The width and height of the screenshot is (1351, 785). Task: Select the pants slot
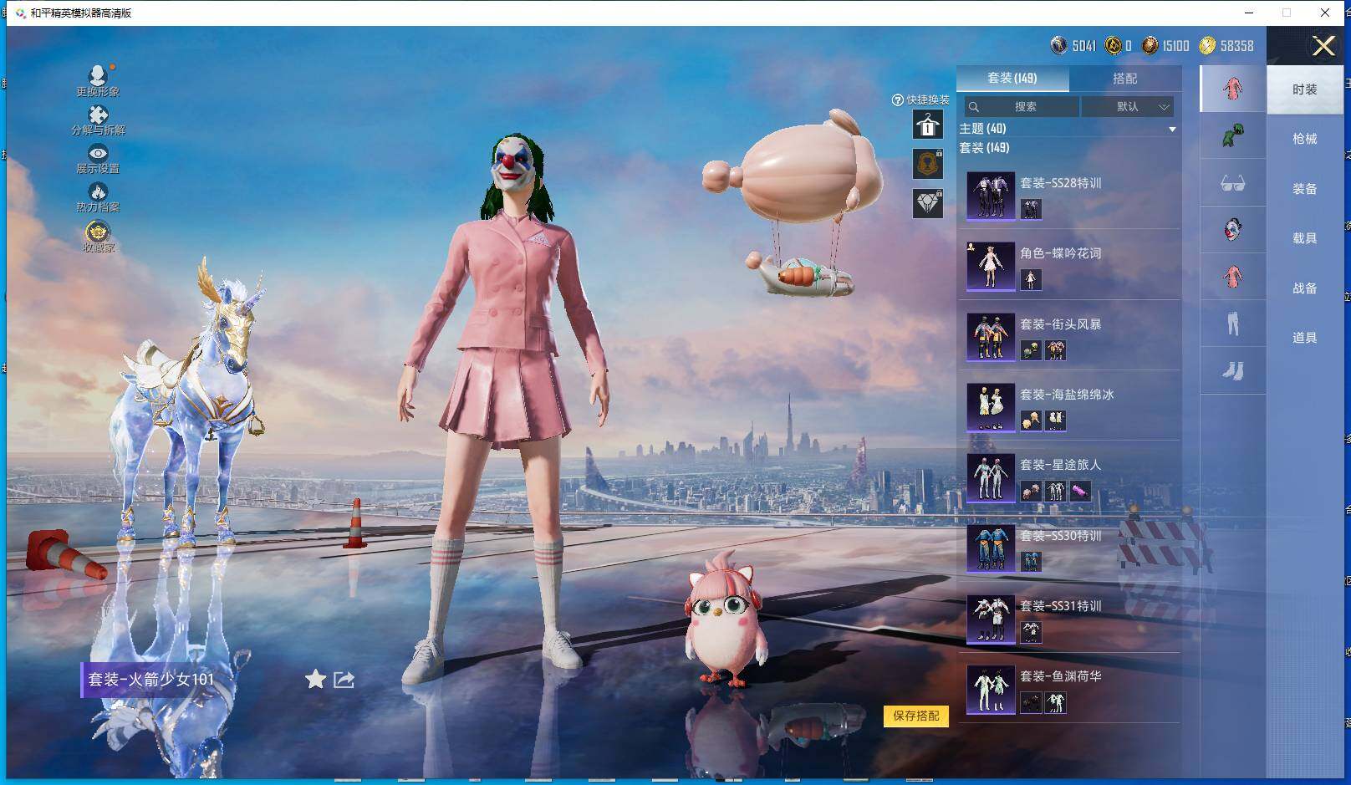(x=1233, y=323)
